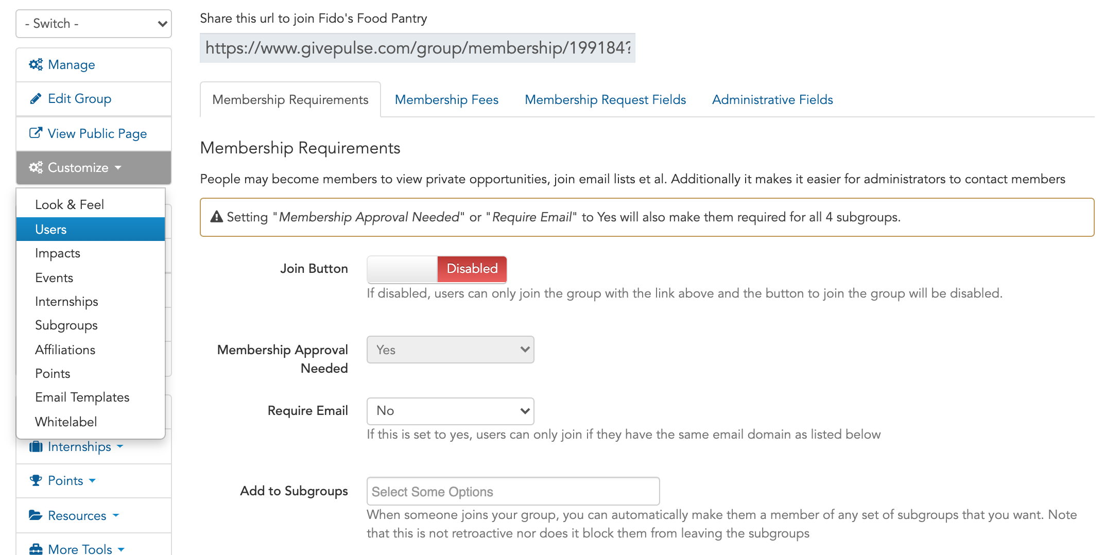This screenshot has height=555, width=1104.
Task: Click the Edit Group pencil icon
Action: pos(36,98)
